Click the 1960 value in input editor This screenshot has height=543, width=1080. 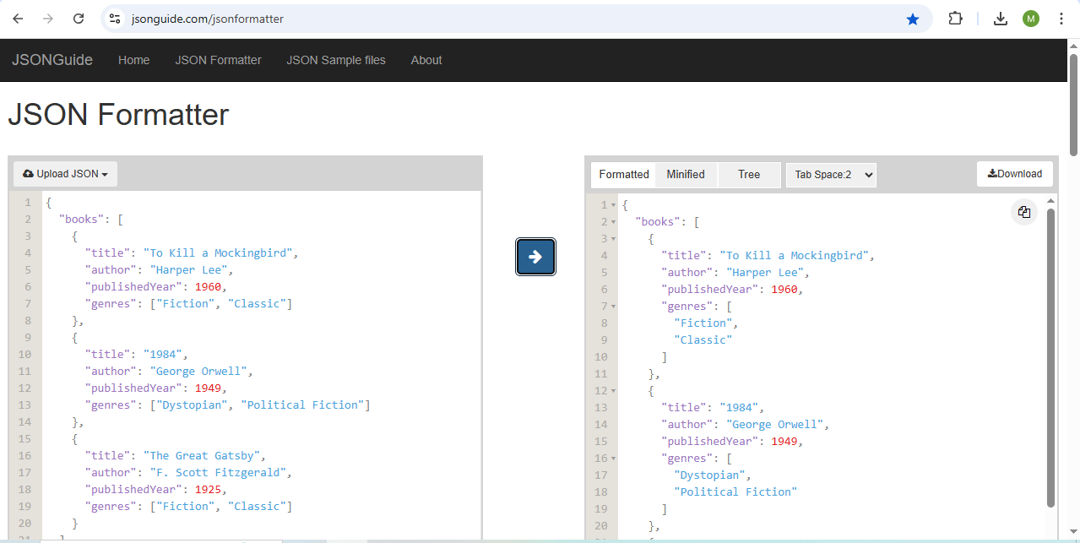[x=208, y=287]
